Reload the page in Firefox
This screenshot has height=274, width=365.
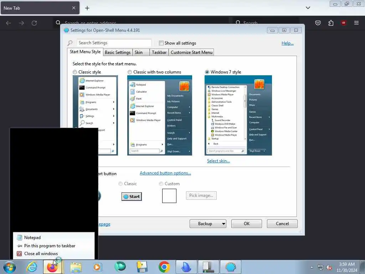pos(34,23)
